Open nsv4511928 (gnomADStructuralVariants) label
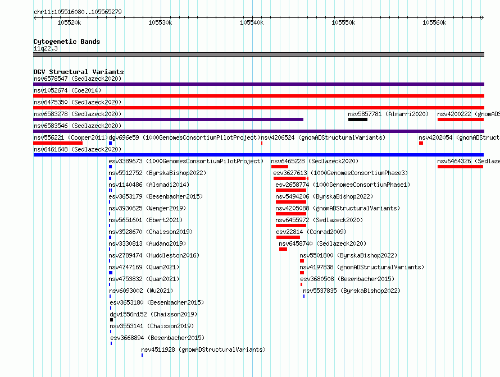 (203, 350)
